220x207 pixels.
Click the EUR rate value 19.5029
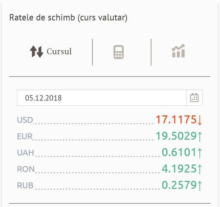[176, 136]
